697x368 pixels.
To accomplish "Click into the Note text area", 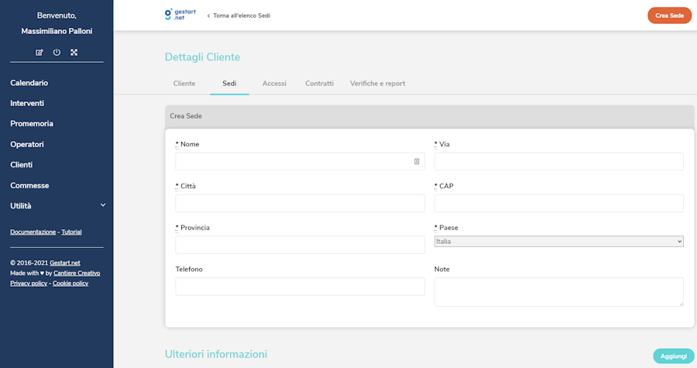I will click(x=558, y=291).
